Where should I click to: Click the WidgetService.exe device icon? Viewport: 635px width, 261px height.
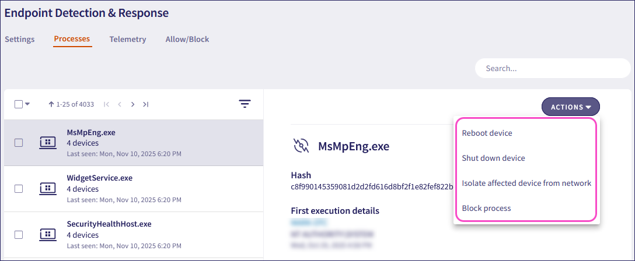[48, 188]
